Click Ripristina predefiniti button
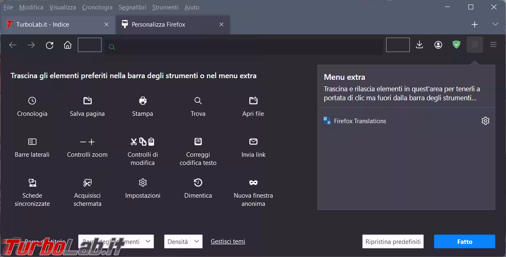The image size is (506, 257). [393, 241]
